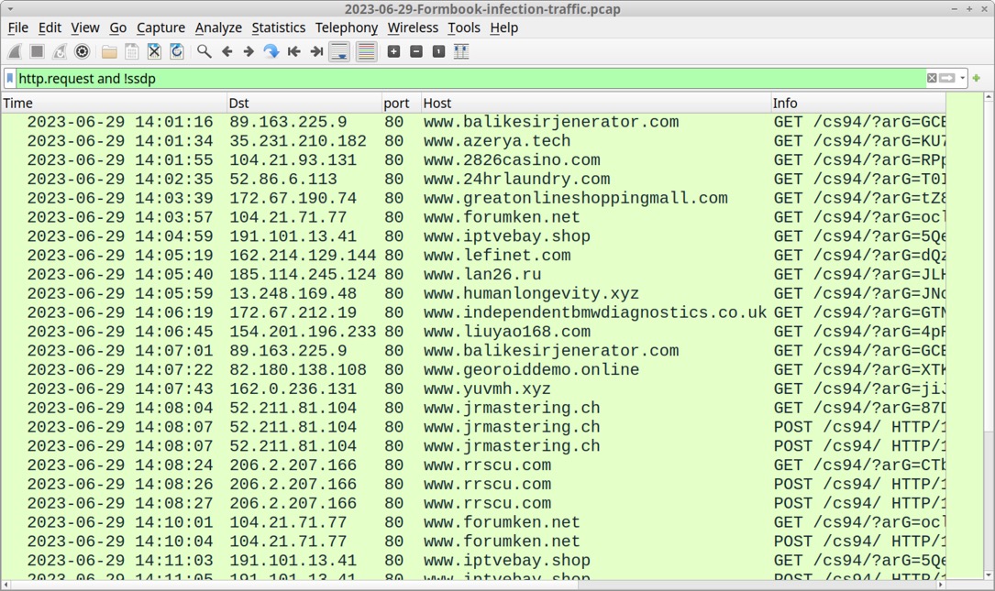Select the 14:08:24 www.rrscu.com GET row

click(x=473, y=465)
